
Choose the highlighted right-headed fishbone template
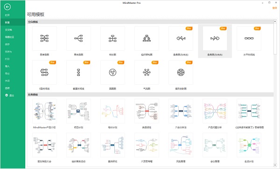(215, 38)
